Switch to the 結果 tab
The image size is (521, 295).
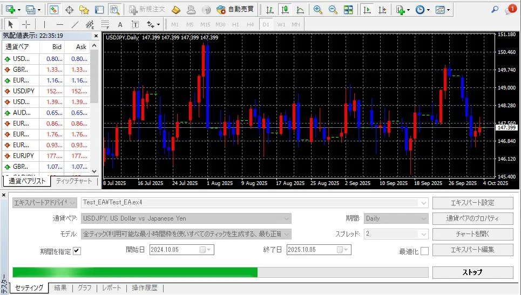tap(60, 288)
